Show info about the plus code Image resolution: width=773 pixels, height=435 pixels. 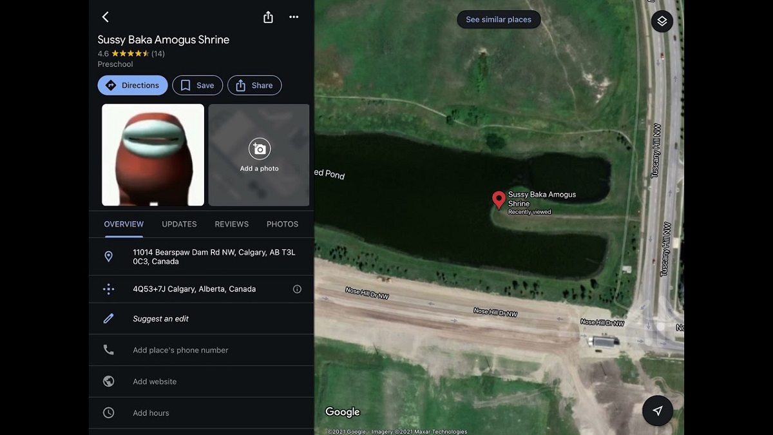point(297,289)
